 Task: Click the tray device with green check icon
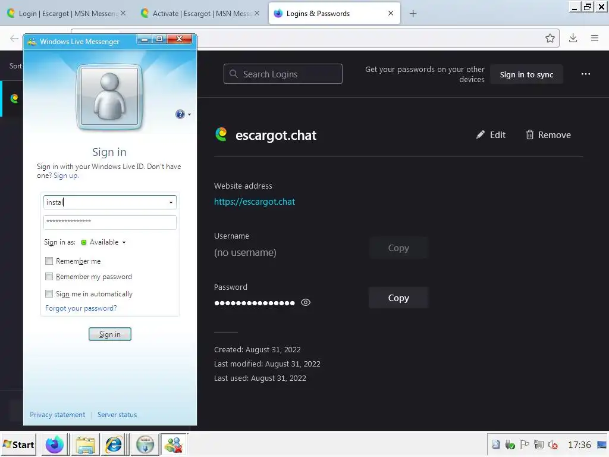(510, 445)
